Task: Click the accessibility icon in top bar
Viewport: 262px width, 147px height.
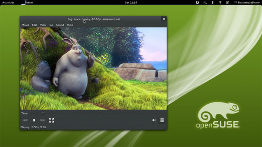Action: (197, 2)
